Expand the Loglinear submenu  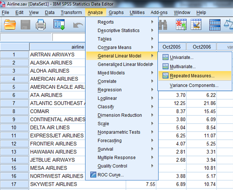click(122, 98)
